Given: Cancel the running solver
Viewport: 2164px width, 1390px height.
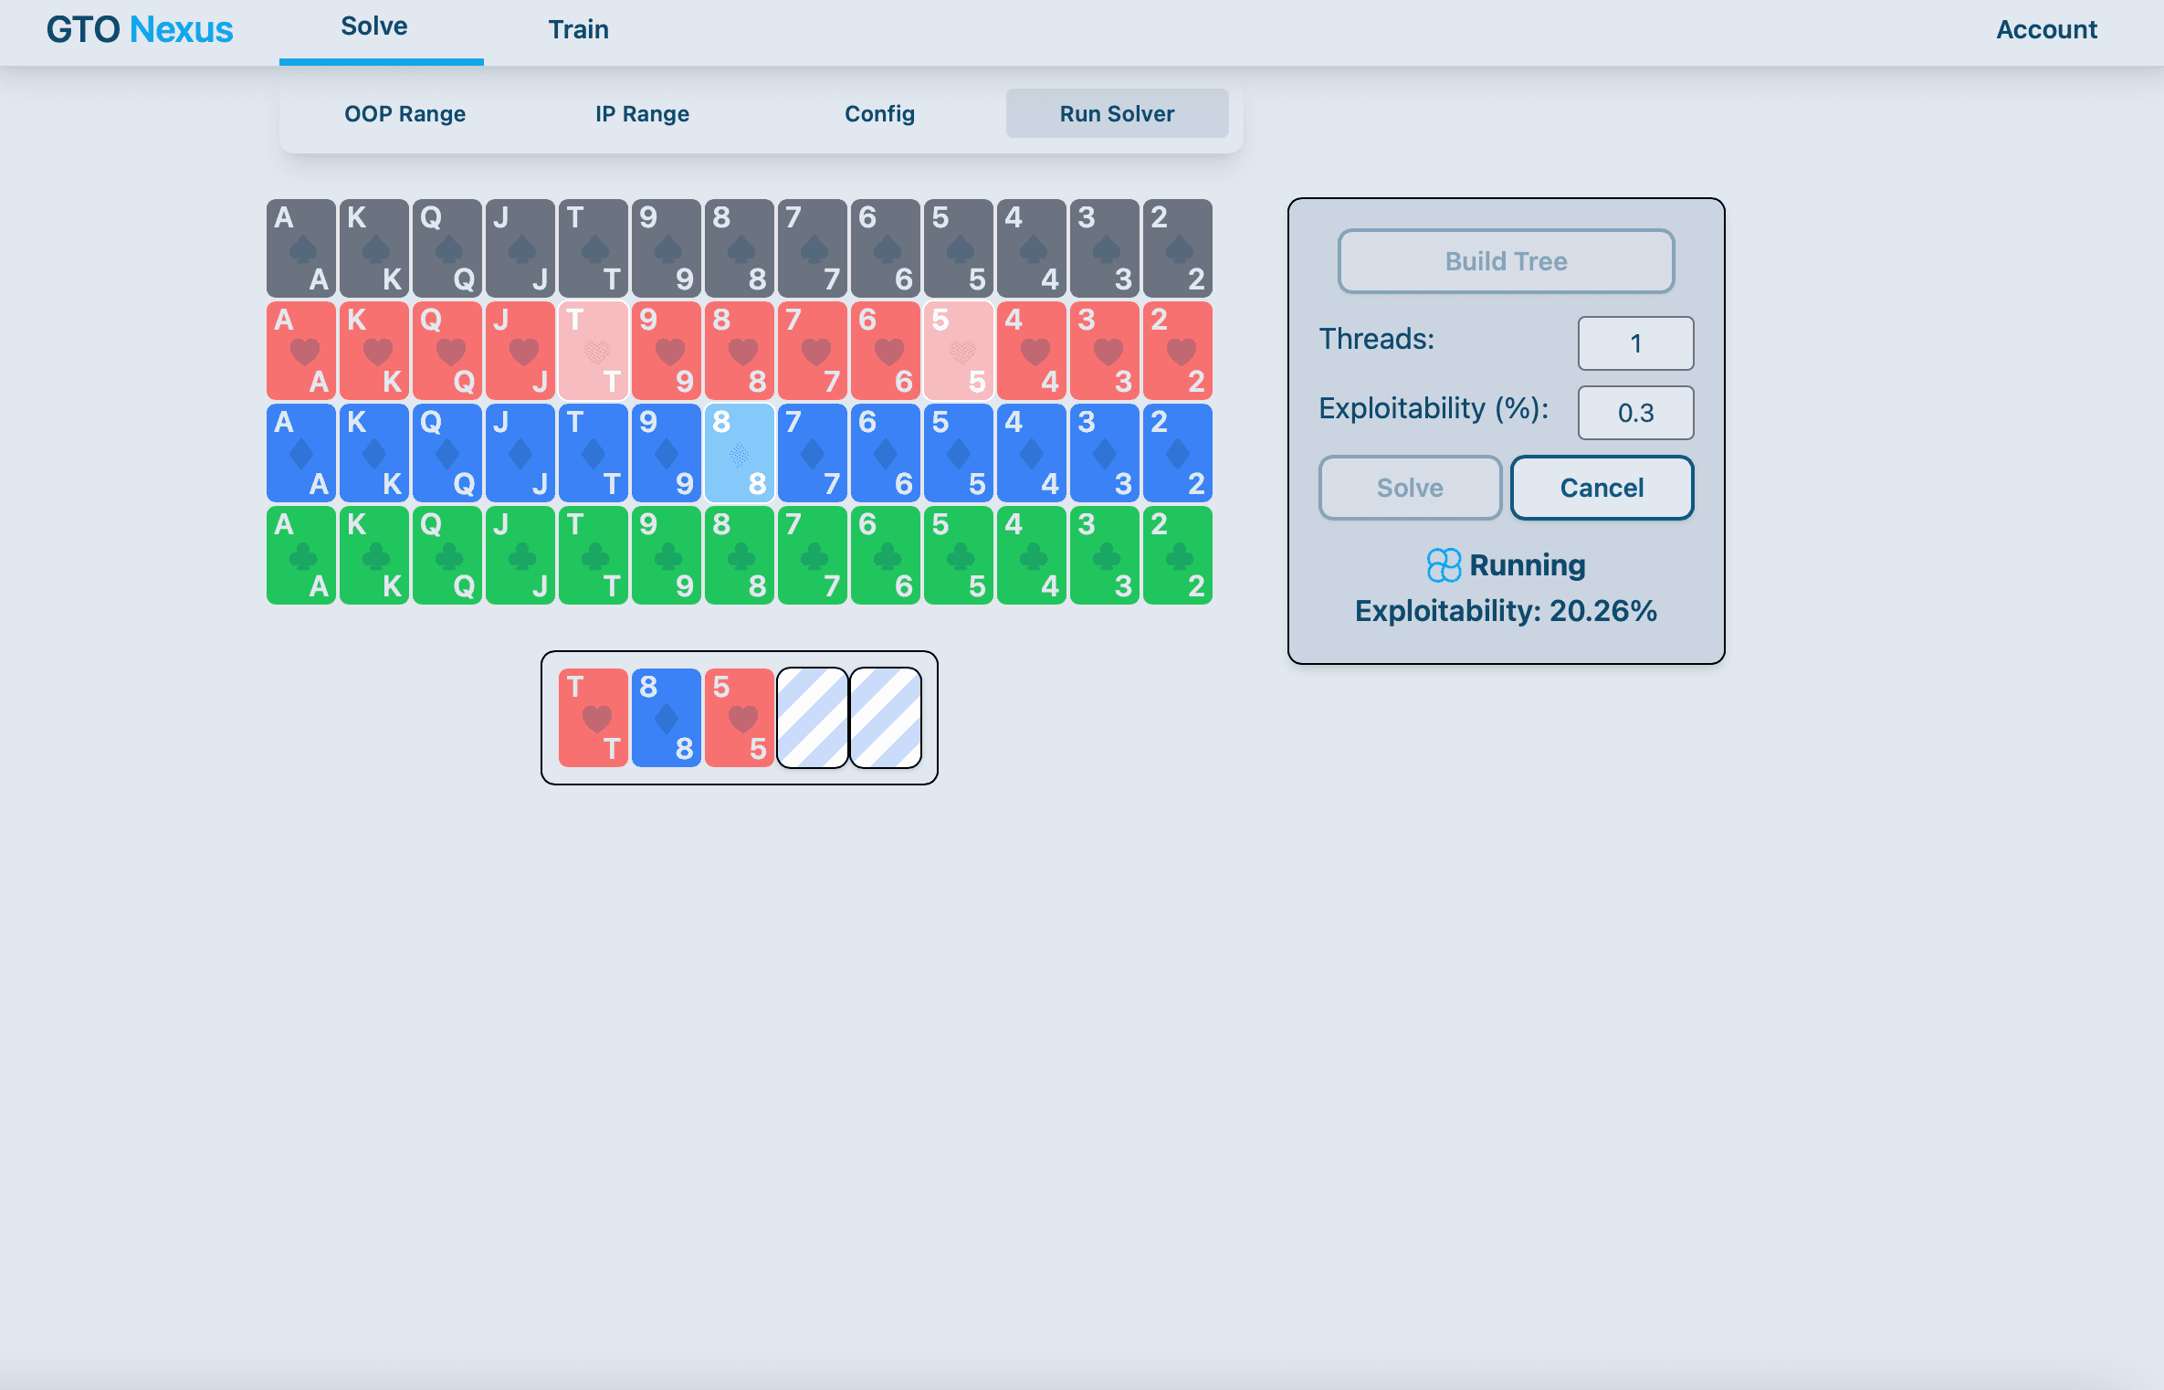Looking at the screenshot, I should pos(1602,488).
